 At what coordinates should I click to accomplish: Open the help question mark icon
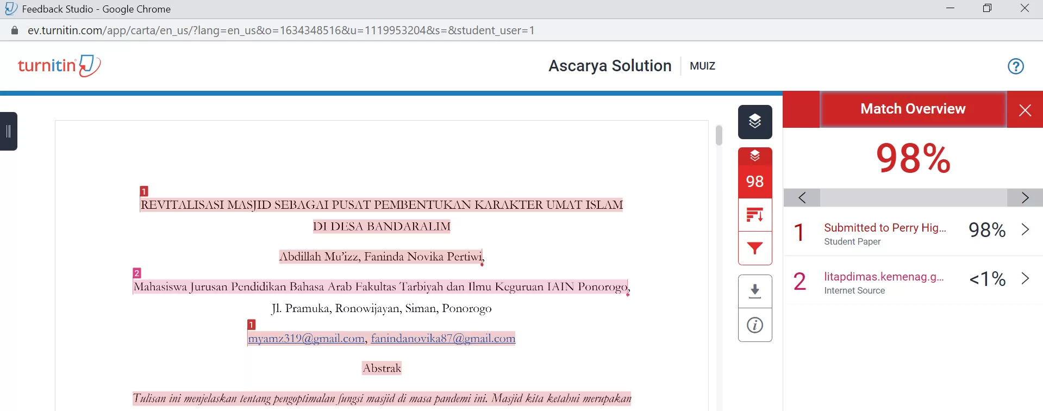click(1015, 66)
